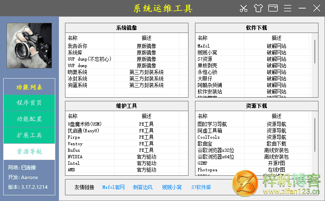Click the 资源下载 list scrollbar

point(315,135)
